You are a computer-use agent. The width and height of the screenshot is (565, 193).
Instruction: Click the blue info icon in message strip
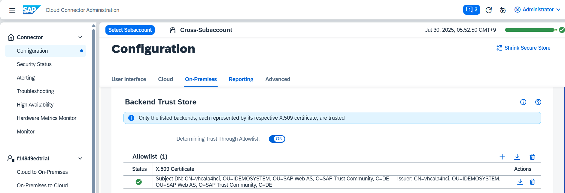pos(131,118)
